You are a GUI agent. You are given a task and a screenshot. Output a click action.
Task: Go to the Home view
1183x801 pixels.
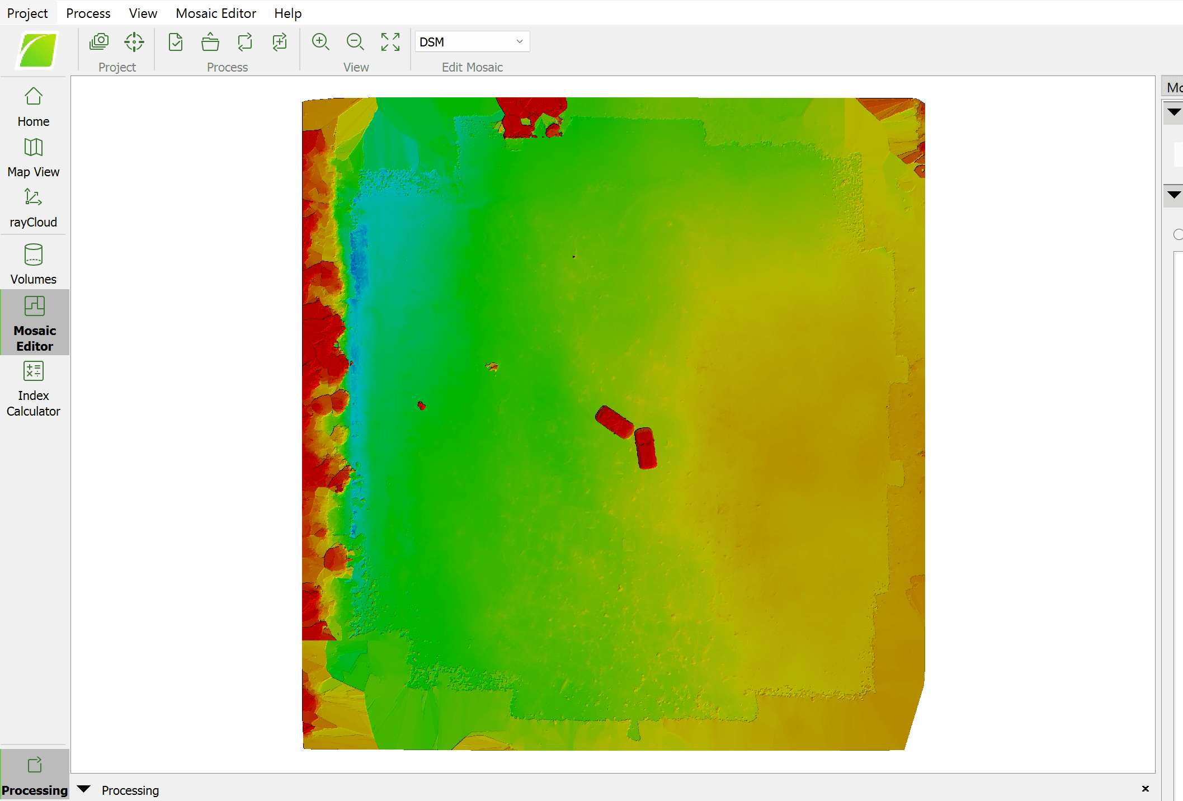34,107
